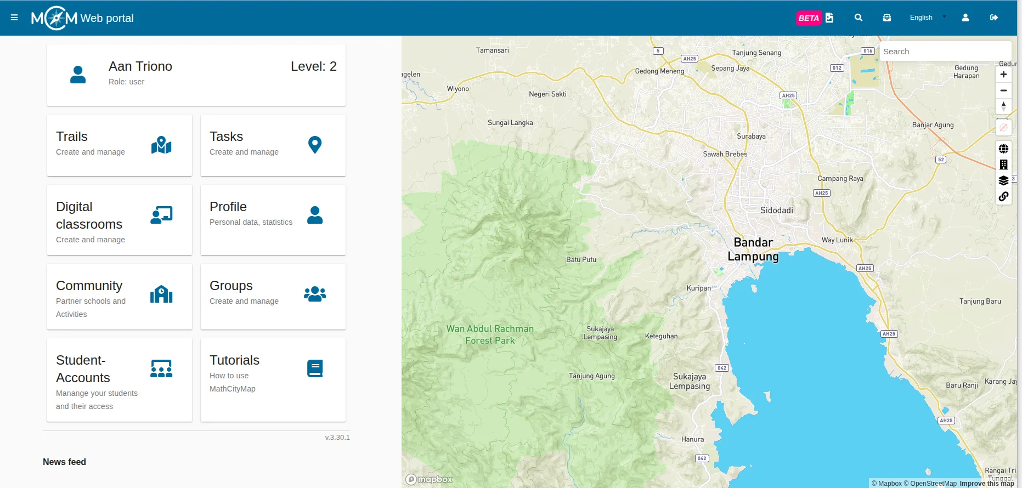Open Profile via its person icon
The width and height of the screenshot is (1022, 488).
pos(315,215)
